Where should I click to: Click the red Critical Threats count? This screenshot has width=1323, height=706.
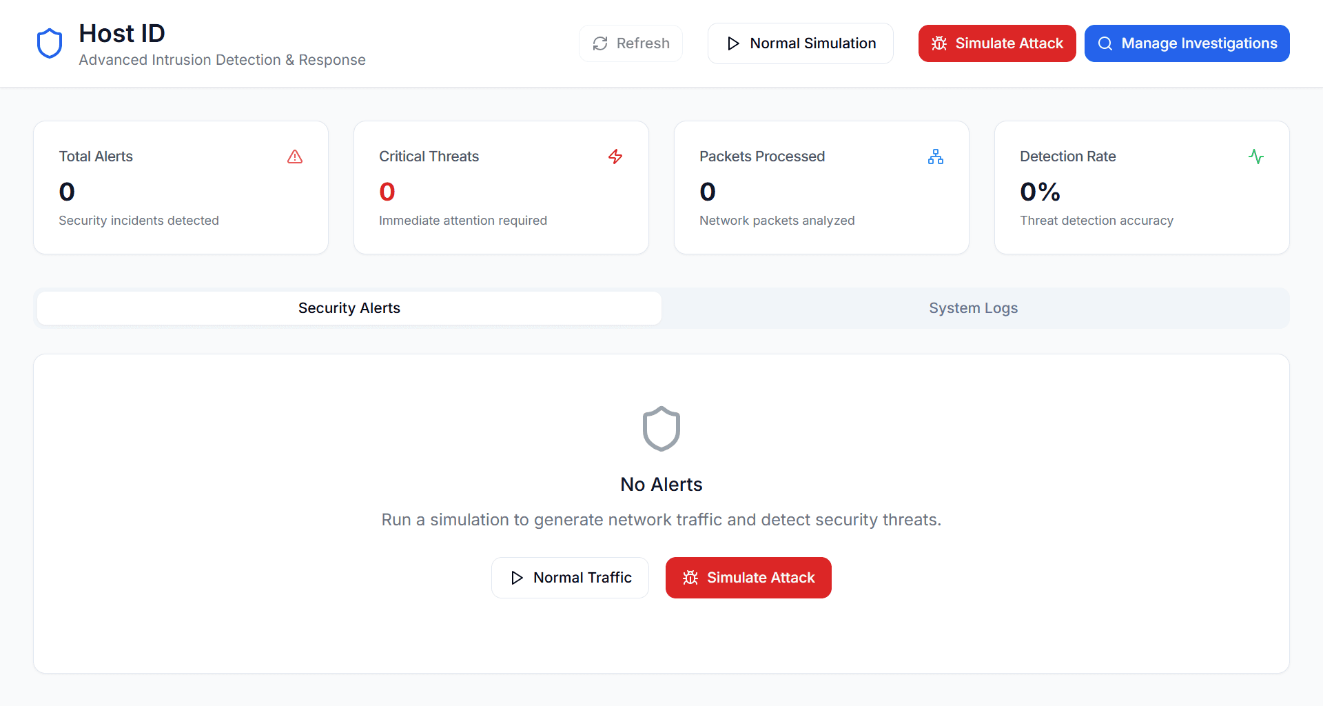[x=387, y=192]
